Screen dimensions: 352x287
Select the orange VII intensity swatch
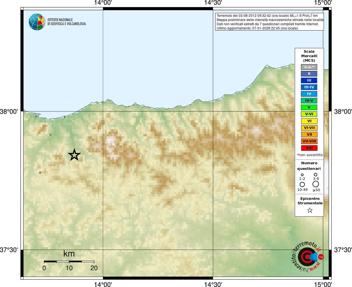coord(309,135)
